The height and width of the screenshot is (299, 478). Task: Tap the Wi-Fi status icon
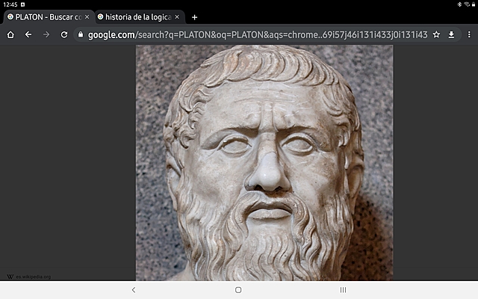(467, 4)
